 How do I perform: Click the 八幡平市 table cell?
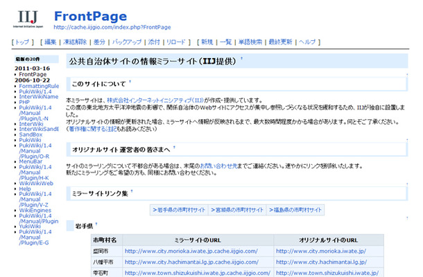(107, 262)
